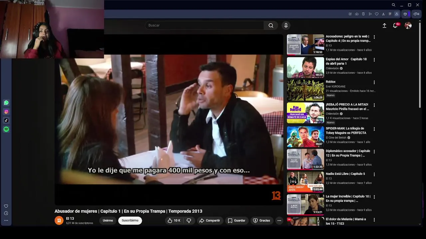Click the Compartir button
Screen dimensions: 426x239
coord(210,220)
